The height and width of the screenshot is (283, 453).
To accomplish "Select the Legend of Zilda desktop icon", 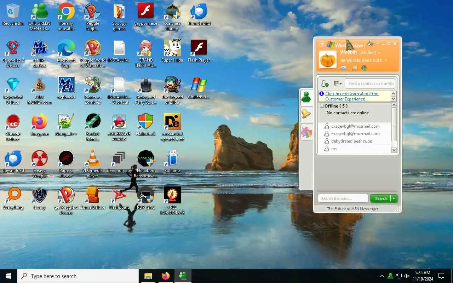I will (172, 91).
